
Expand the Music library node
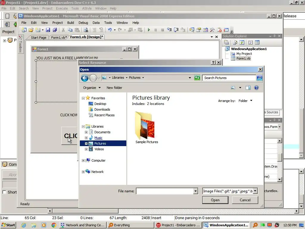[86, 138]
